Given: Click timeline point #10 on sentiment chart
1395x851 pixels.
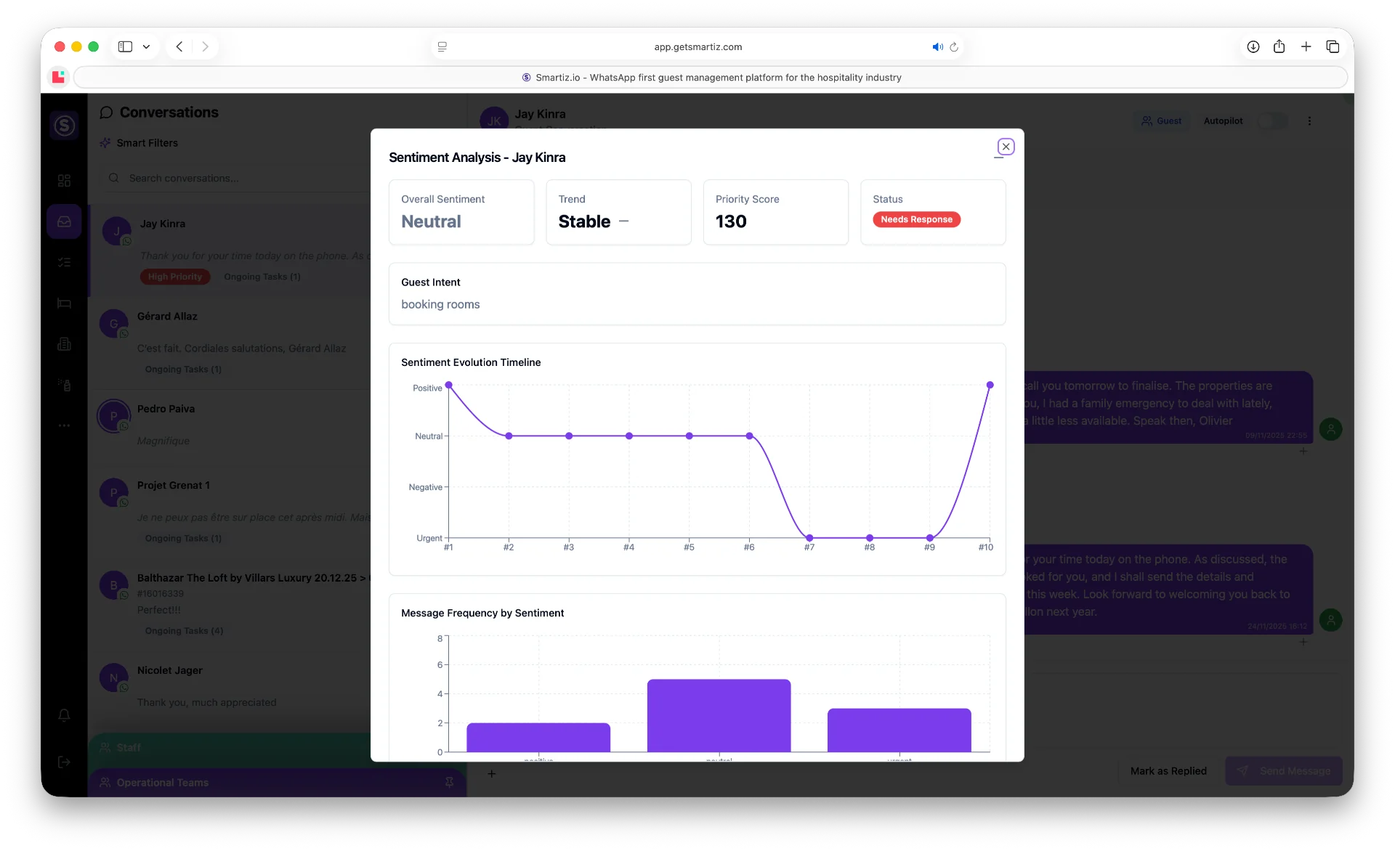Looking at the screenshot, I should pyautogui.click(x=990, y=385).
